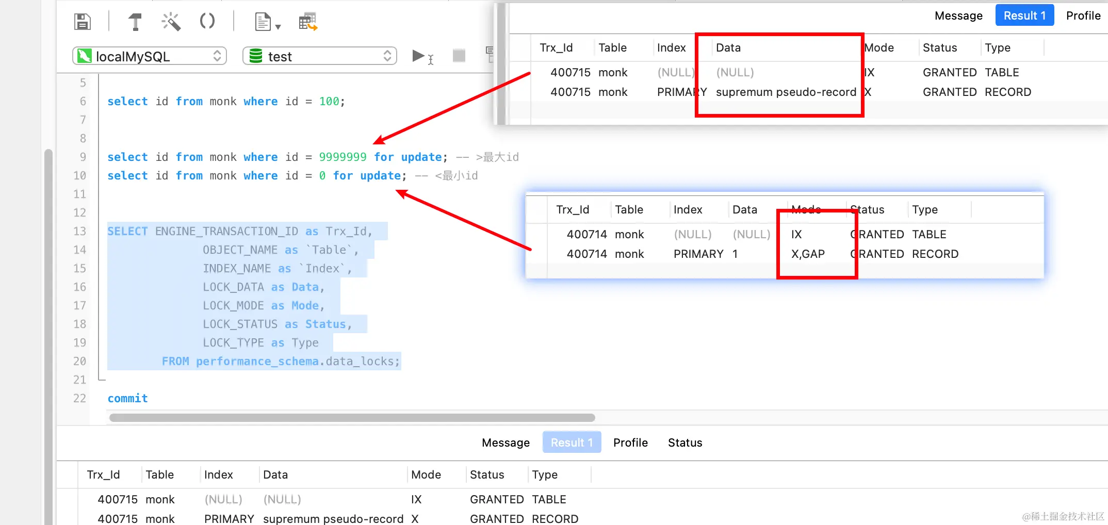Screen dimensions: 1108x525
Task: Open the bottom Profile tab
Action: pos(630,442)
